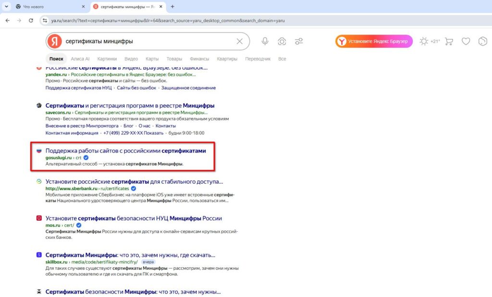Click verified badge next to gosuslugi.ru
The height and width of the screenshot is (297, 492).
click(x=86, y=157)
